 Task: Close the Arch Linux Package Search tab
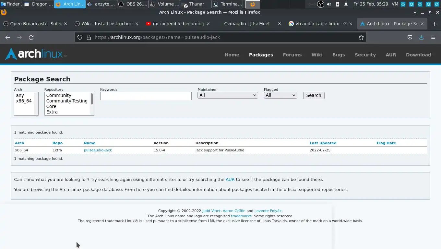coord(422,24)
